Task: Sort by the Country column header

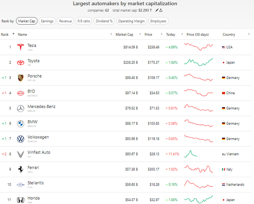Action: pos(229,35)
